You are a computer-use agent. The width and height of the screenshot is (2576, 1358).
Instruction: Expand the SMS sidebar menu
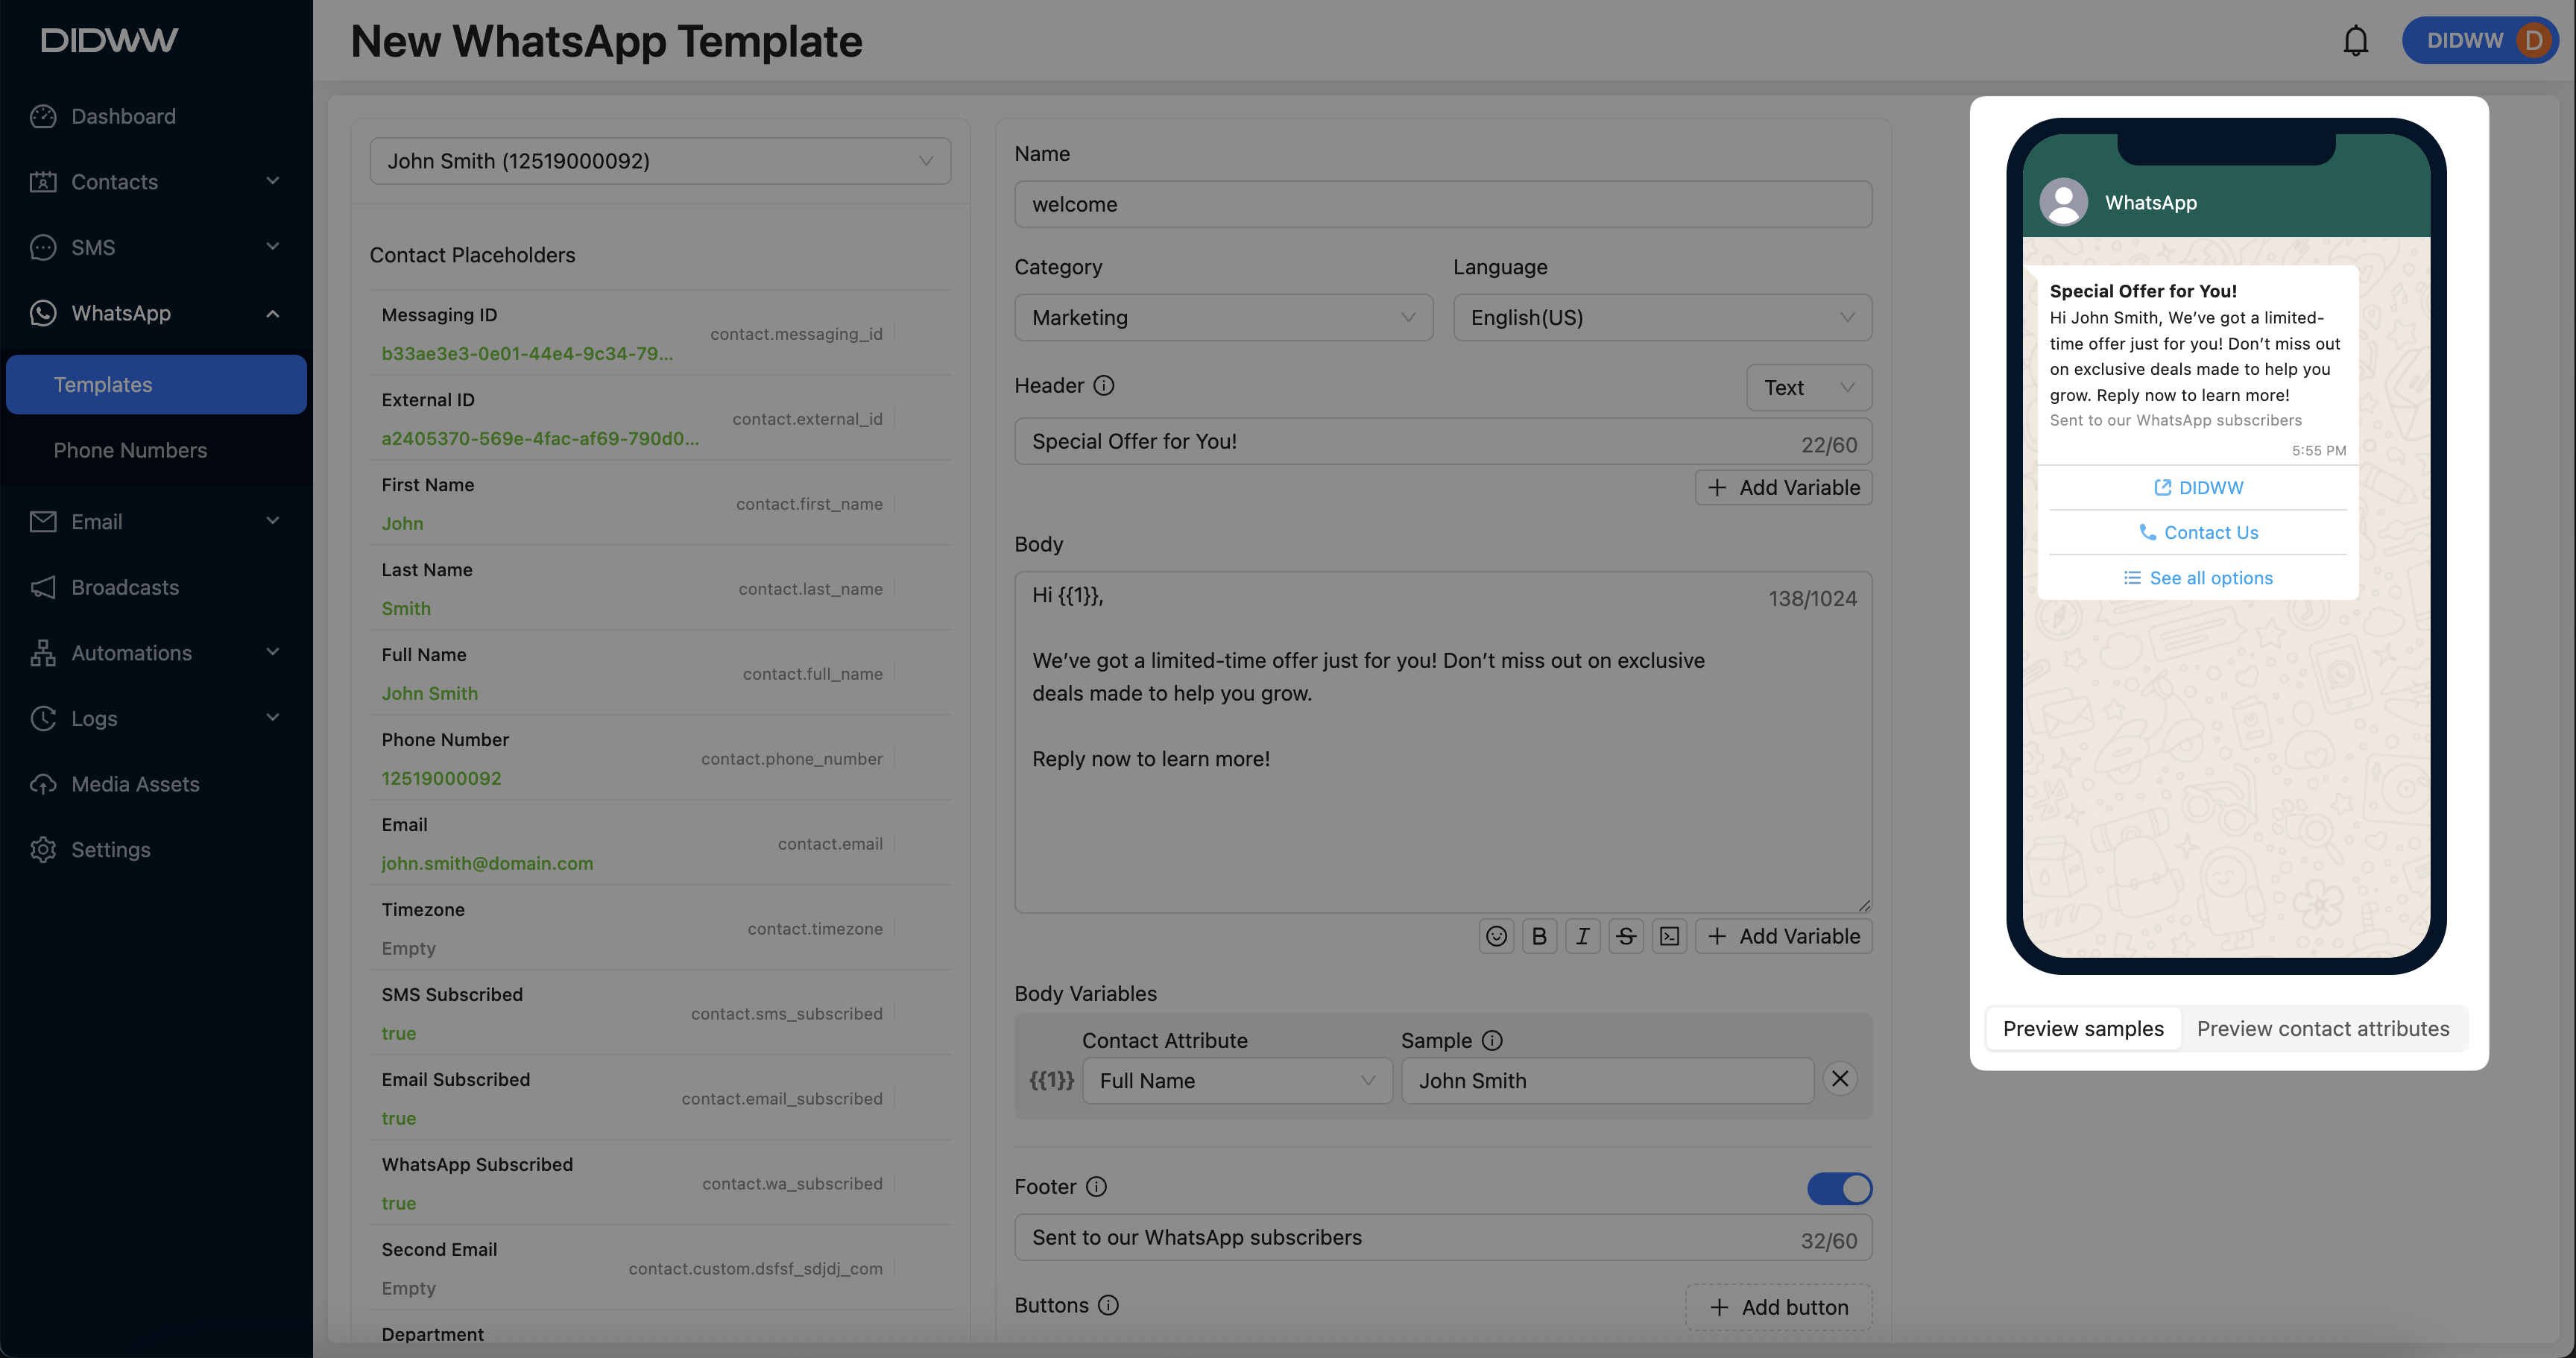156,247
